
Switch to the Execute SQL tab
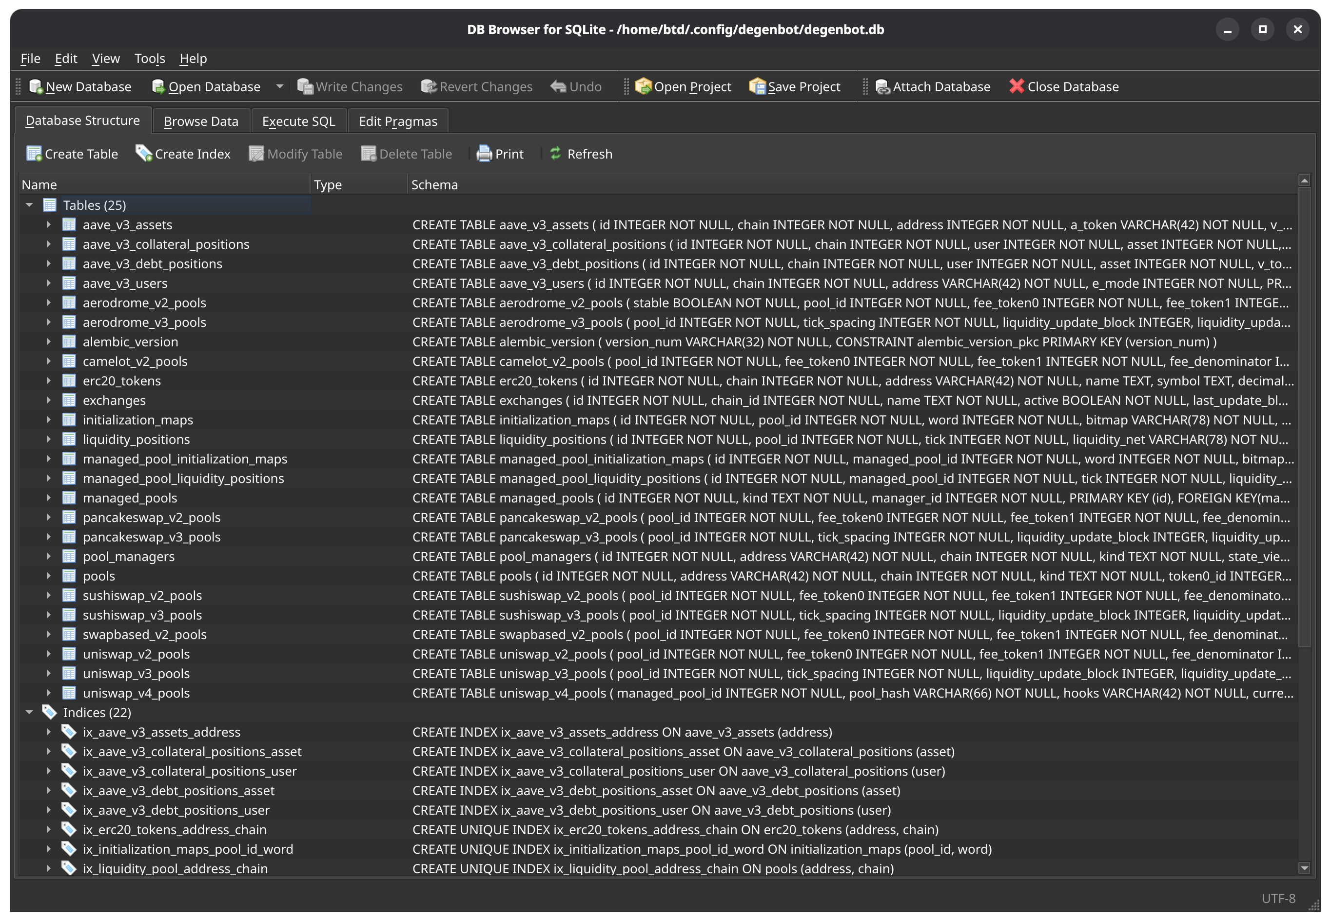click(x=298, y=121)
